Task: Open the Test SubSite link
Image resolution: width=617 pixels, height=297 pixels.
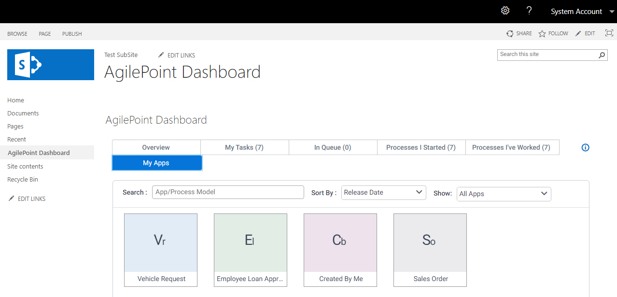Action: pyautogui.click(x=121, y=55)
